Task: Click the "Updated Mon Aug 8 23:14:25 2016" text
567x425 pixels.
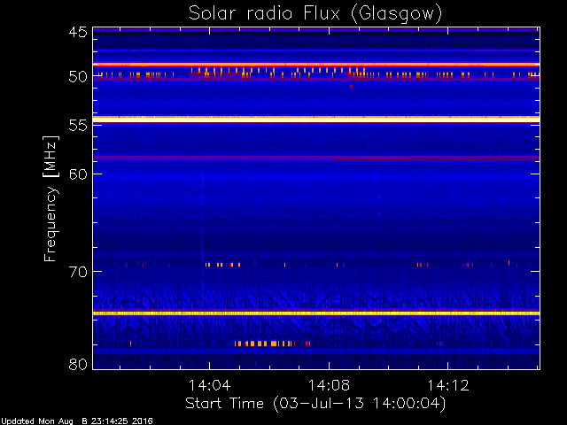Action: (x=77, y=421)
